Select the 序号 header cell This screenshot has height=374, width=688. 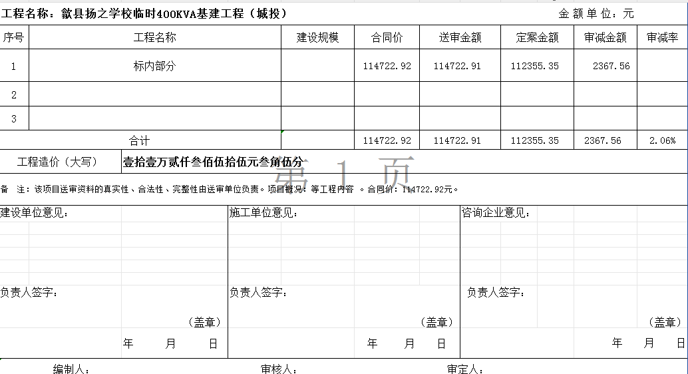[14, 38]
